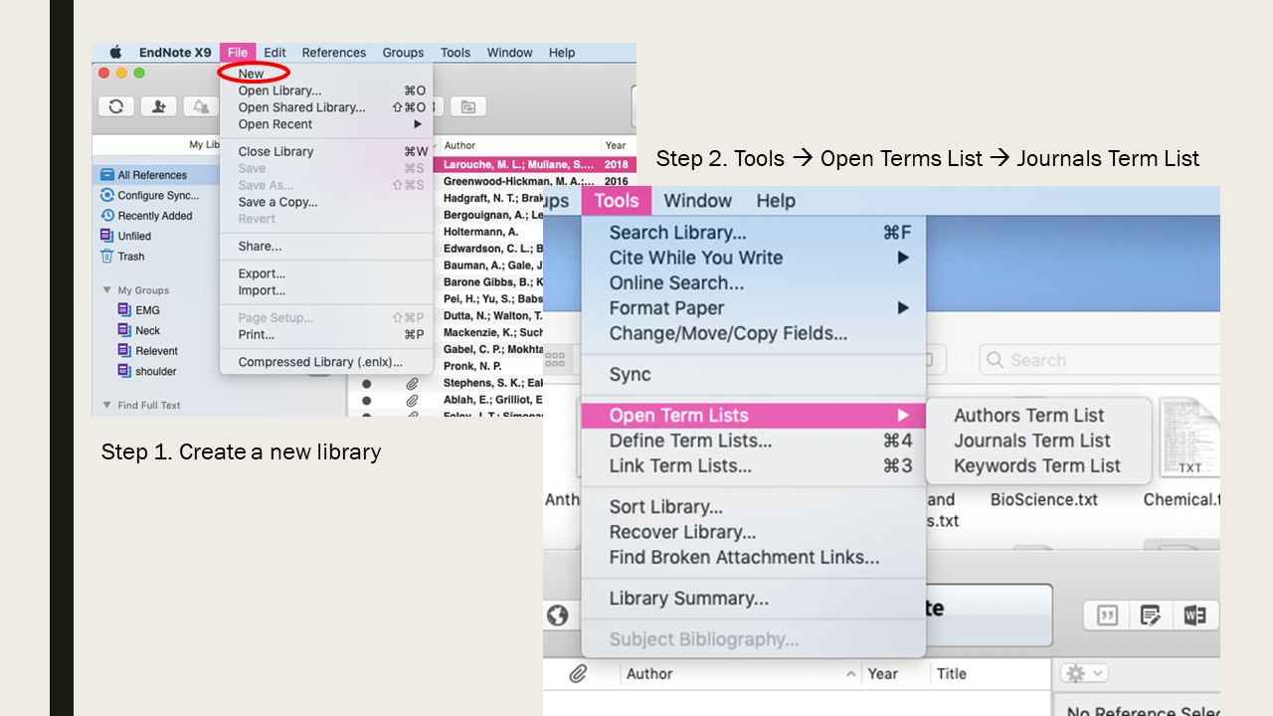The width and height of the screenshot is (1273, 716).
Task: Open the Edit menu
Action: pos(274,53)
